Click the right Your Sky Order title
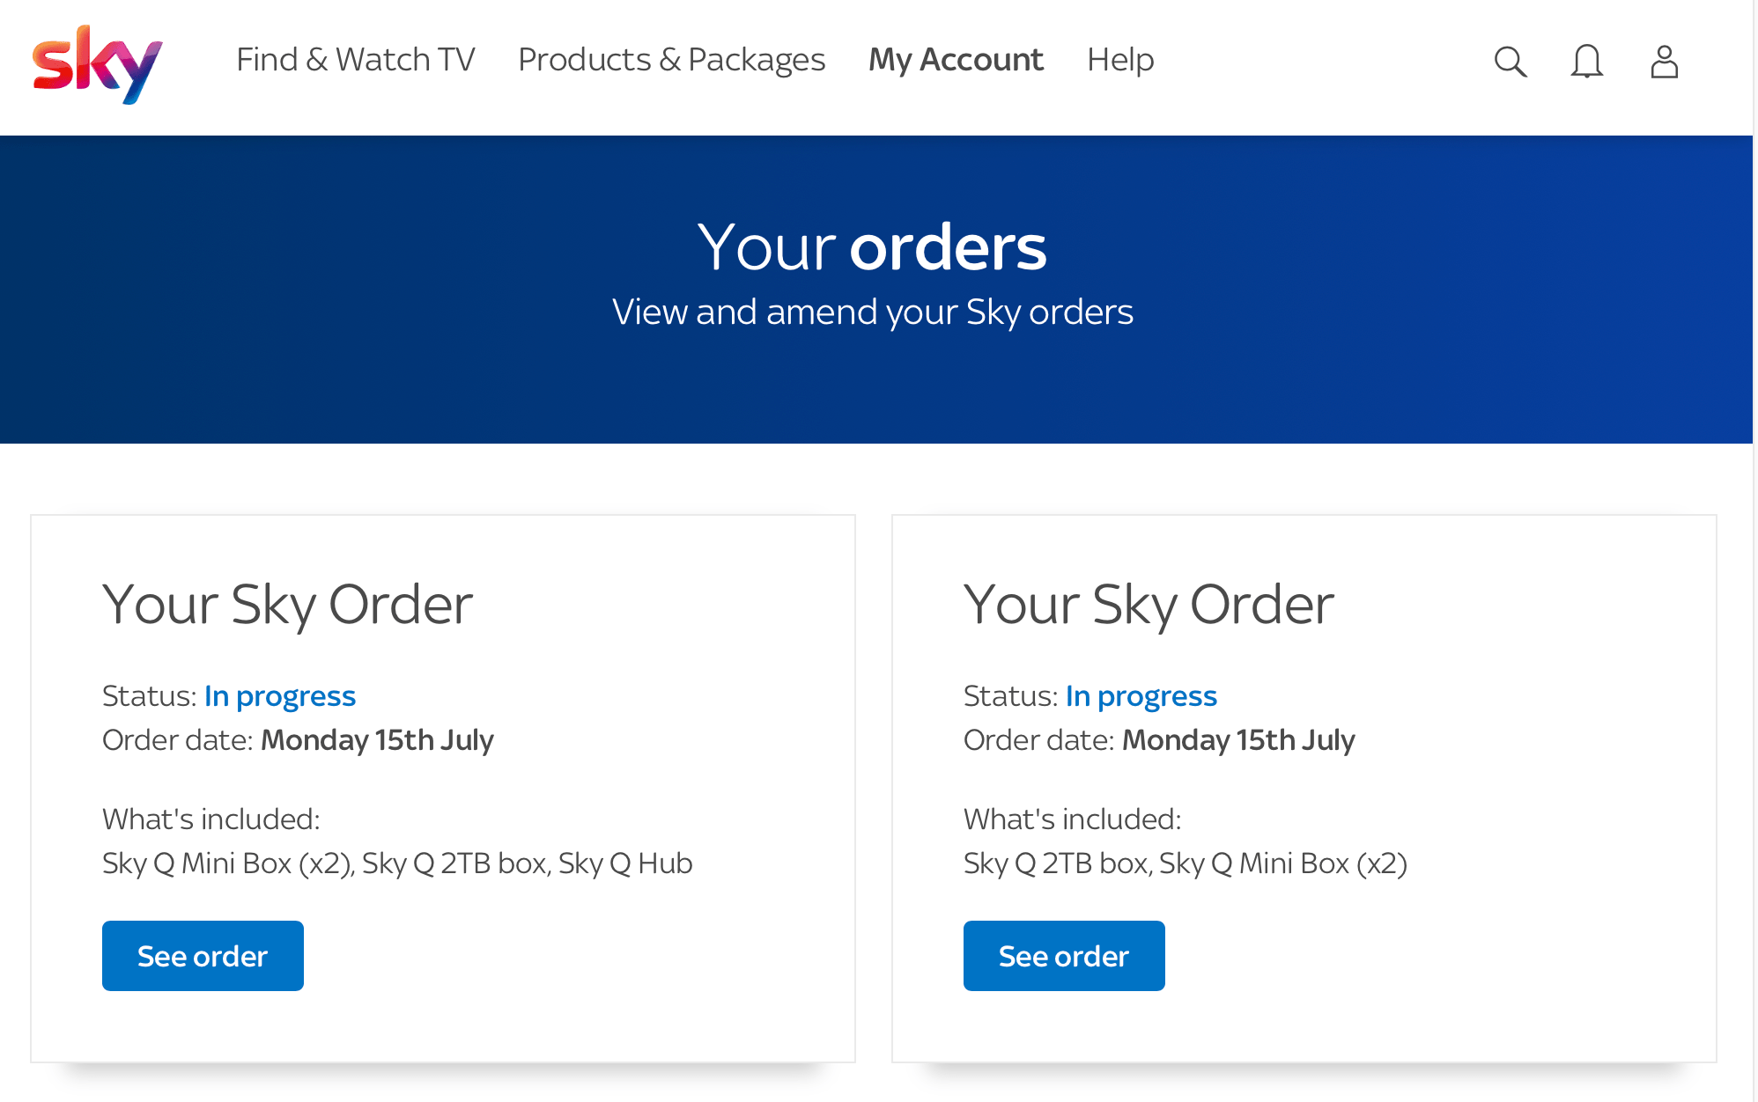The height and width of the screenshot is (1102, 1758). click(1149, 604)
